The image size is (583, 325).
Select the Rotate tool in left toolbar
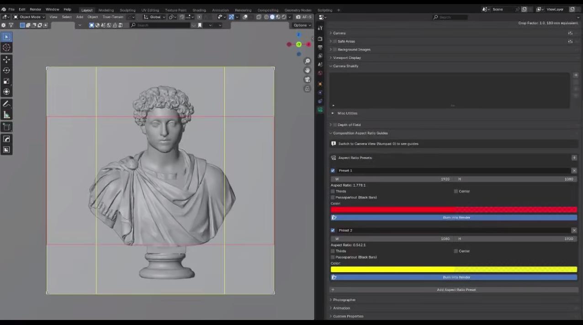(x=6, y=70)
